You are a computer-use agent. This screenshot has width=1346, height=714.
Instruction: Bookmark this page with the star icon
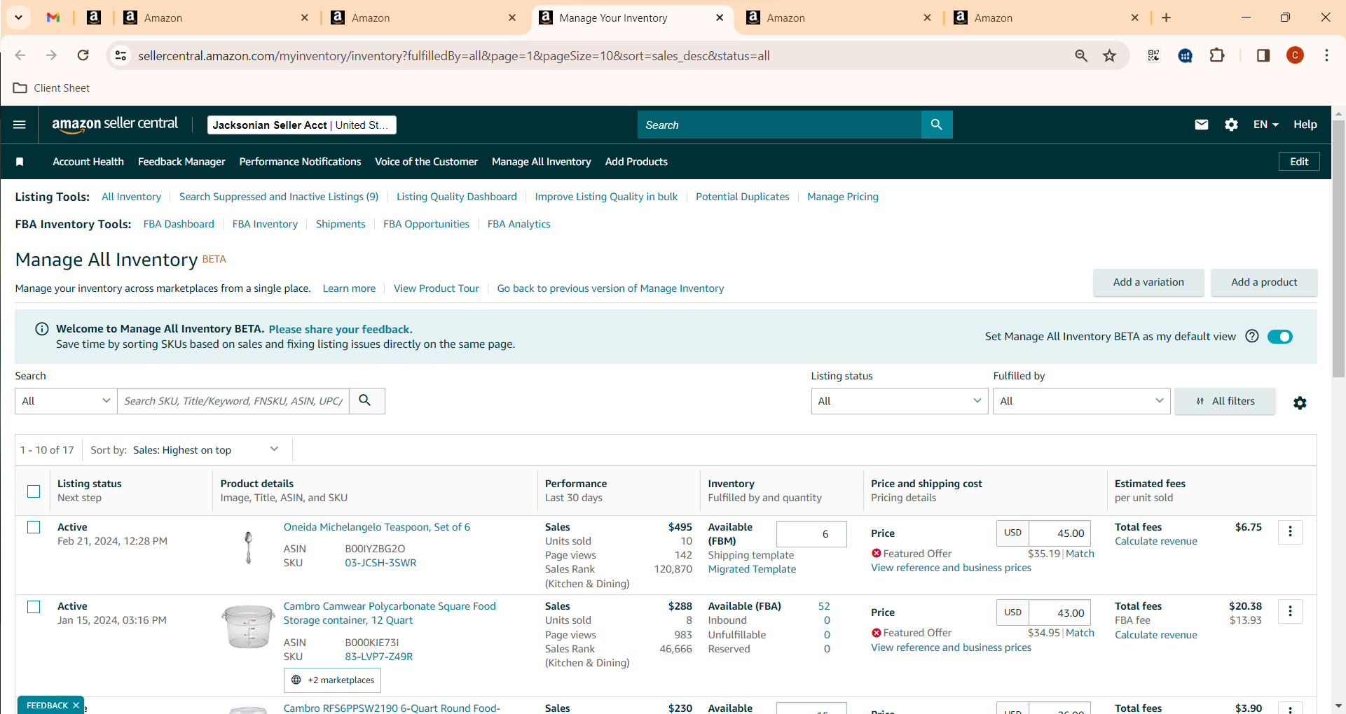[x=1109, y=55]
